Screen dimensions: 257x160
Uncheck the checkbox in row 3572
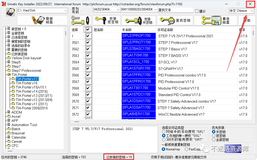tap(88, 114)
